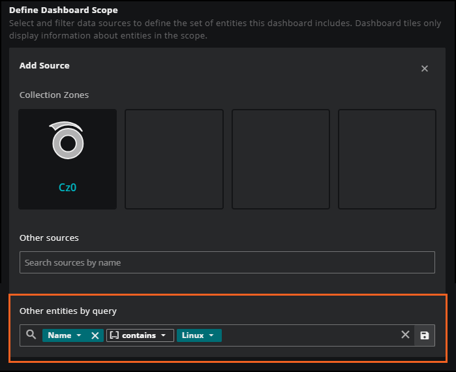Expand the Linux value dropdown arrow
This screenshot has width=456, height=372.
point(211,335)
